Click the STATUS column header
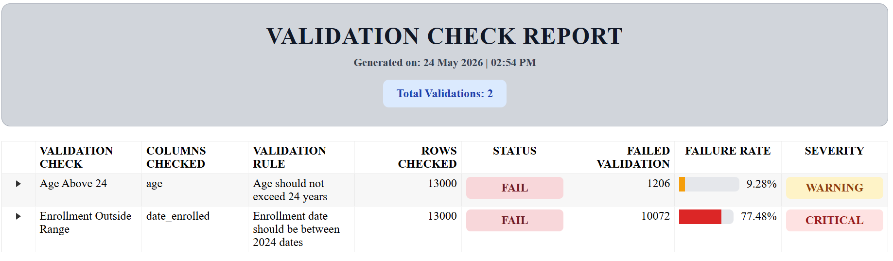The height and width of the screenshot is (261, 893). [514, 151]
